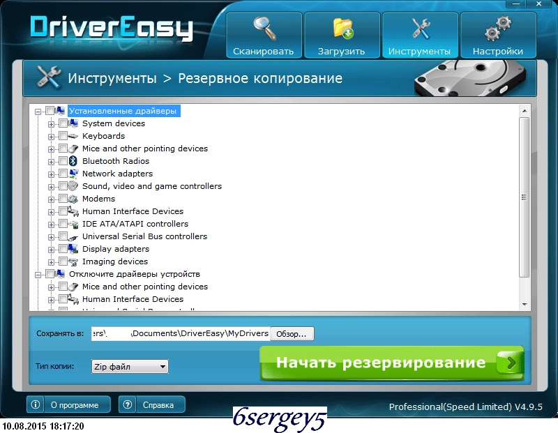The width and height of the screenshot is (558, 433).
Task: Click the Установленные драйверы computer icon
Action: pyautogui.click(x=60, y=111)
